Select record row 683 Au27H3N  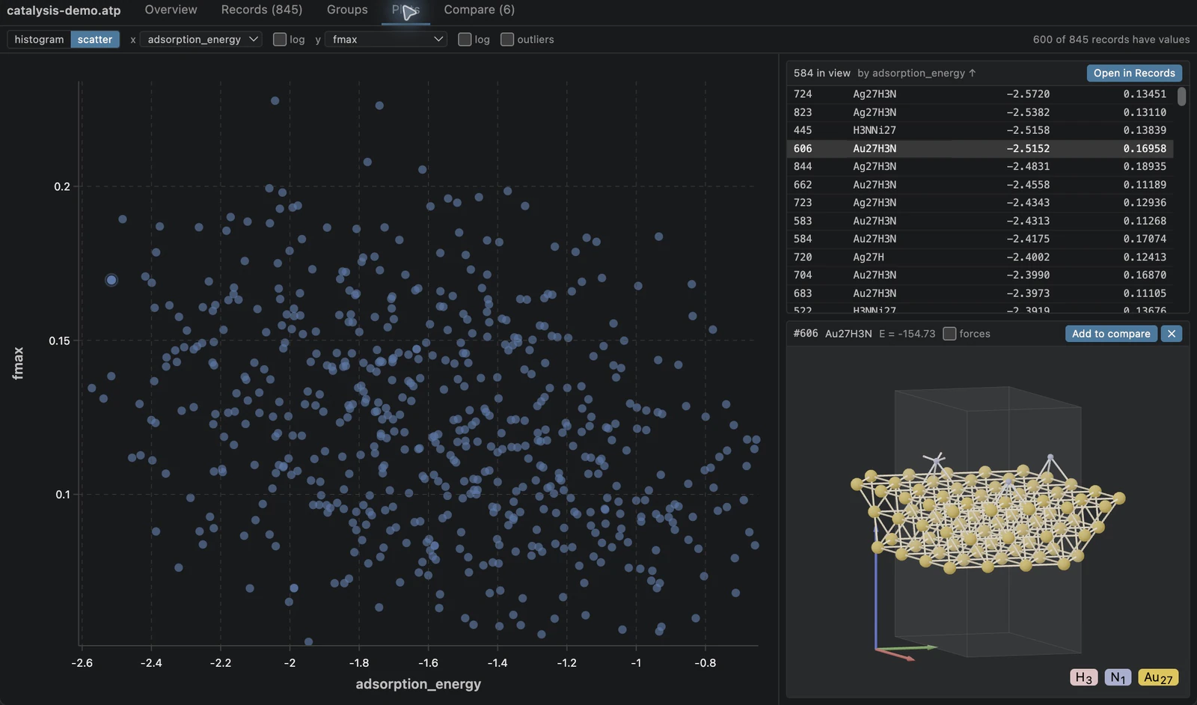(980, 293)
